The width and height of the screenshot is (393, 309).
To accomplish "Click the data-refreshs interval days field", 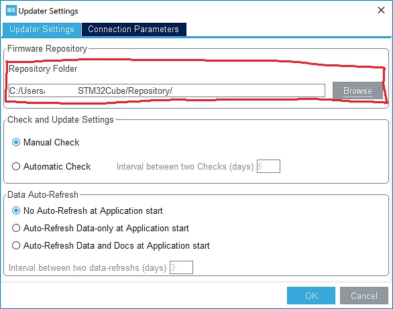I will pyautogui.click(x=181, y=267).
